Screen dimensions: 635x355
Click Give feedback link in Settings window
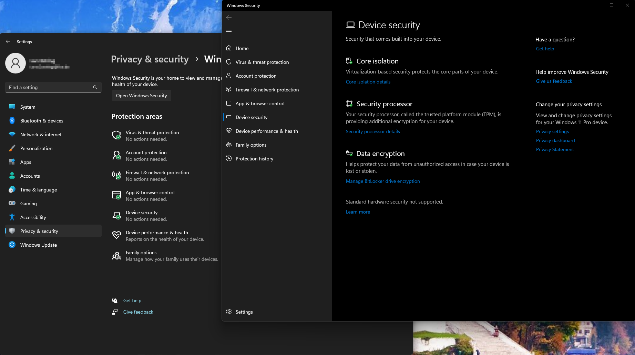click(138, 312)
